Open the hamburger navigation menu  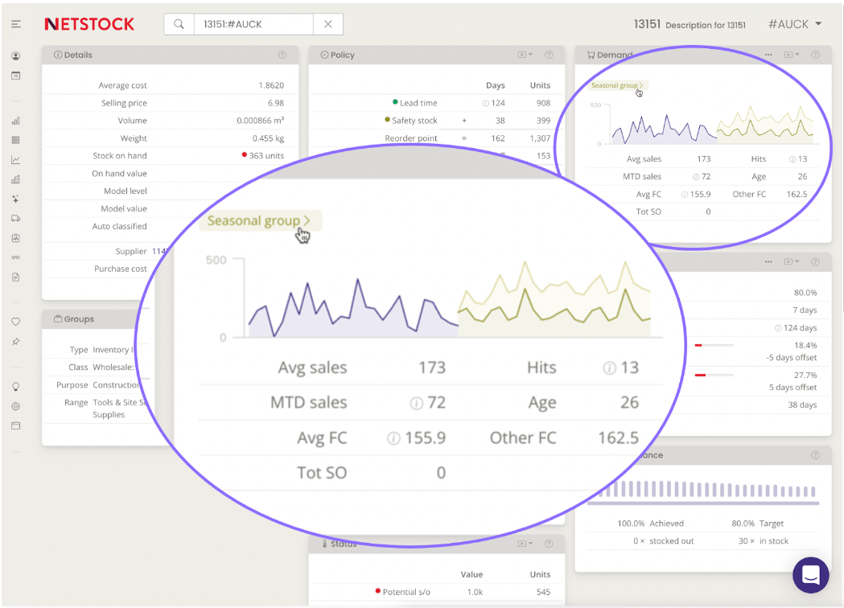point(16,24)
